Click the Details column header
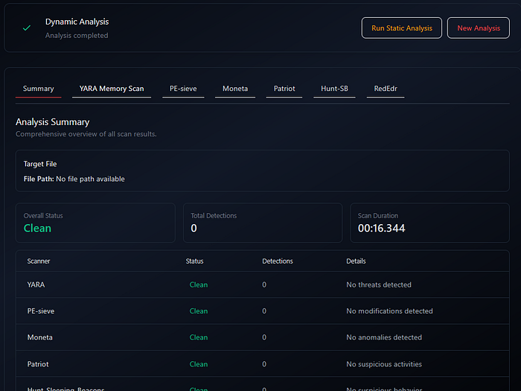Screen dimensions: 521x391 [x=356, y=261]
